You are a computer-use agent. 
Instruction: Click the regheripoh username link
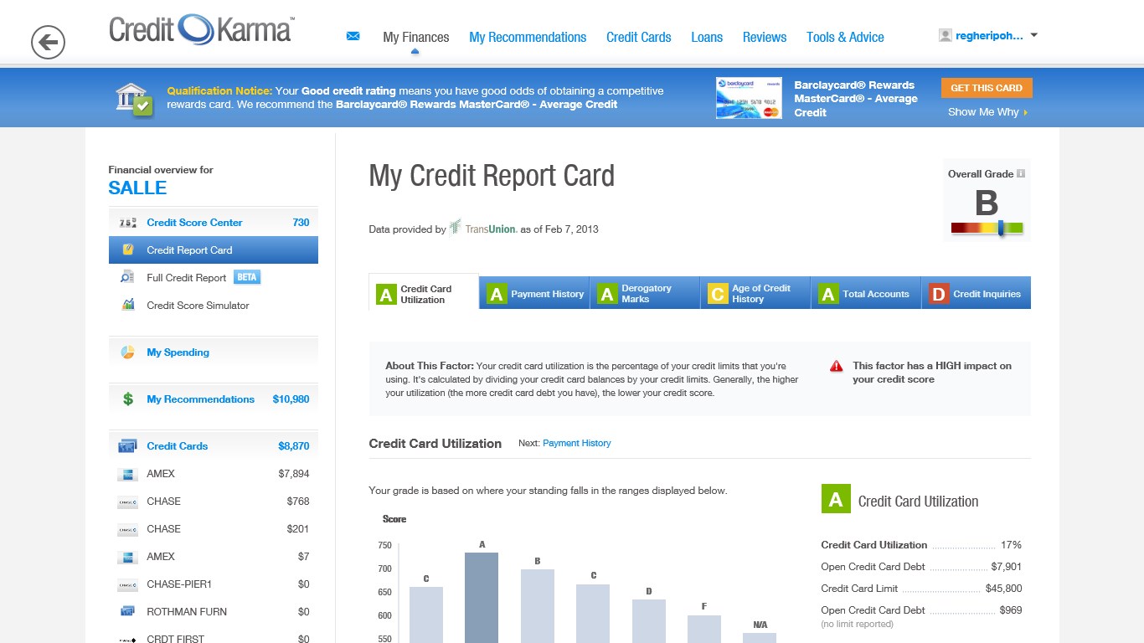pos(989,36)
